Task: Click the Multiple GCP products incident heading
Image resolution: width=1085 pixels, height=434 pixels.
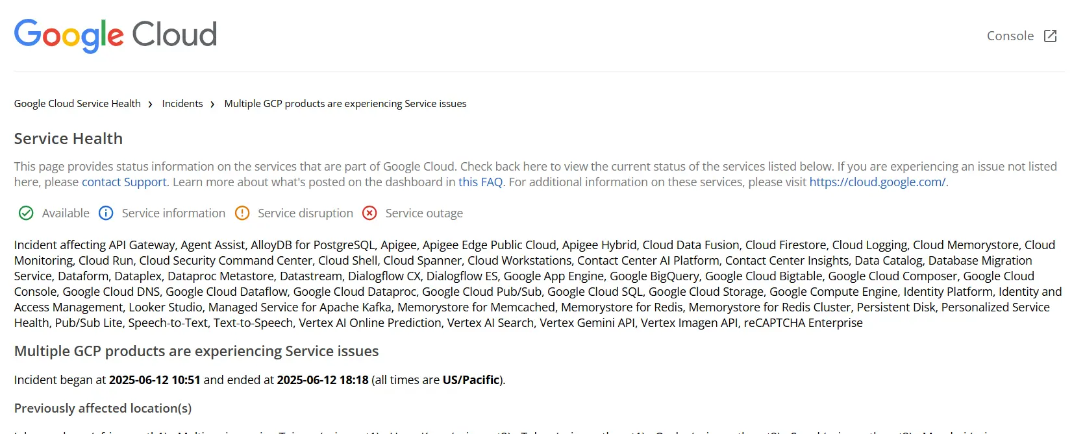Action: pyautogui.click(x=196, y=351)
